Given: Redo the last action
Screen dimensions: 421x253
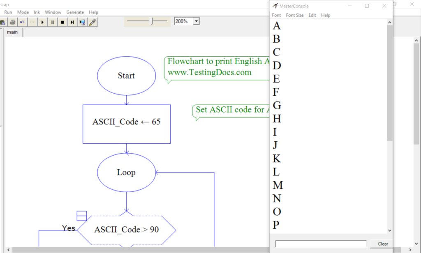Looking at the screenshot, I should point(32,22).
